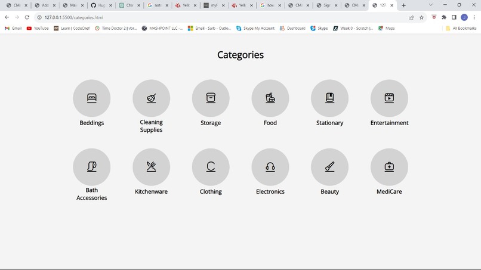
Task: Open the Email - Sarb Outlook bookmark
Action: pos(209,28)
